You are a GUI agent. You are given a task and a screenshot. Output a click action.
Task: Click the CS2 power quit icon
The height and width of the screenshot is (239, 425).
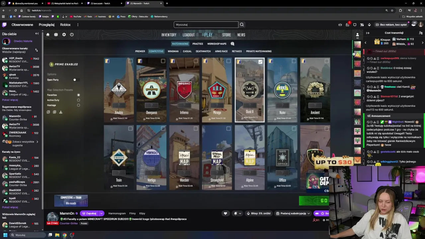tap(72, 35)
